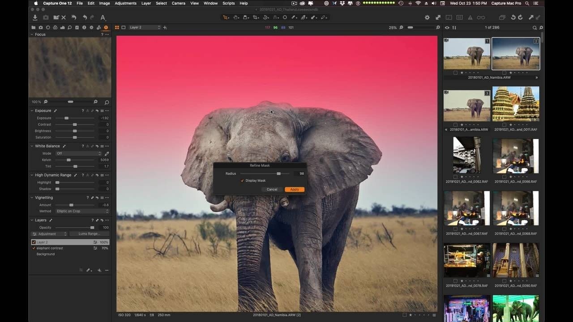Image resolution: width=573 pixels, height=322 pixels.
Task: Select the golden temple thumbnail
Action: 516,104
